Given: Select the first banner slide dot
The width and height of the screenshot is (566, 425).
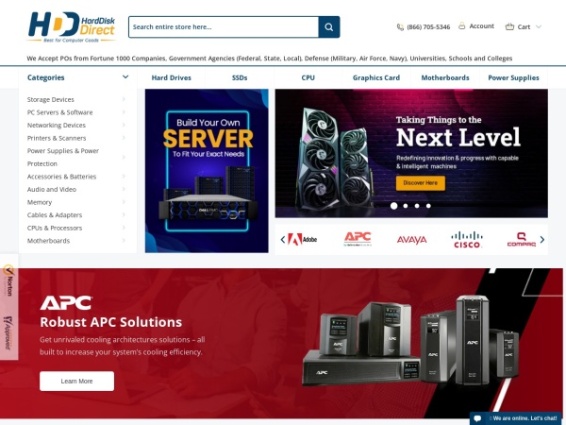Looking at the screenshot, I should 393,206.
